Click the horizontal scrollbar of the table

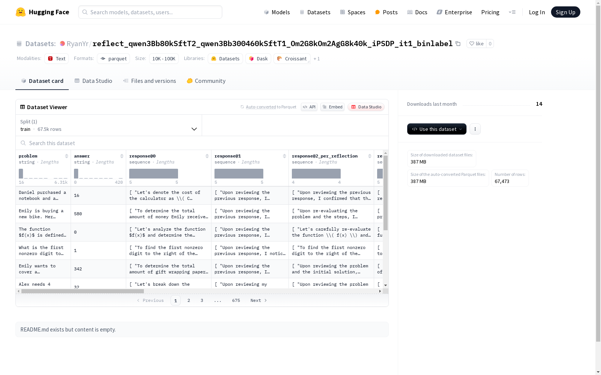pos(83,291)
